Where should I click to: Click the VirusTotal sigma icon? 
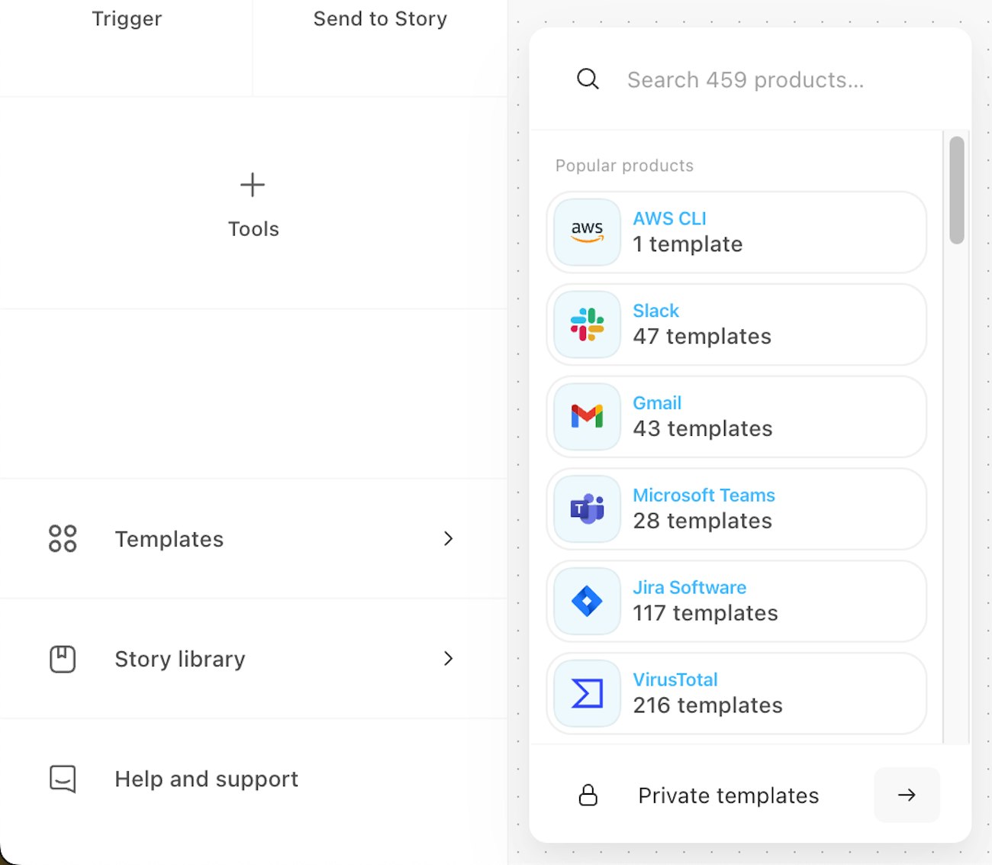tap(587, 693)
